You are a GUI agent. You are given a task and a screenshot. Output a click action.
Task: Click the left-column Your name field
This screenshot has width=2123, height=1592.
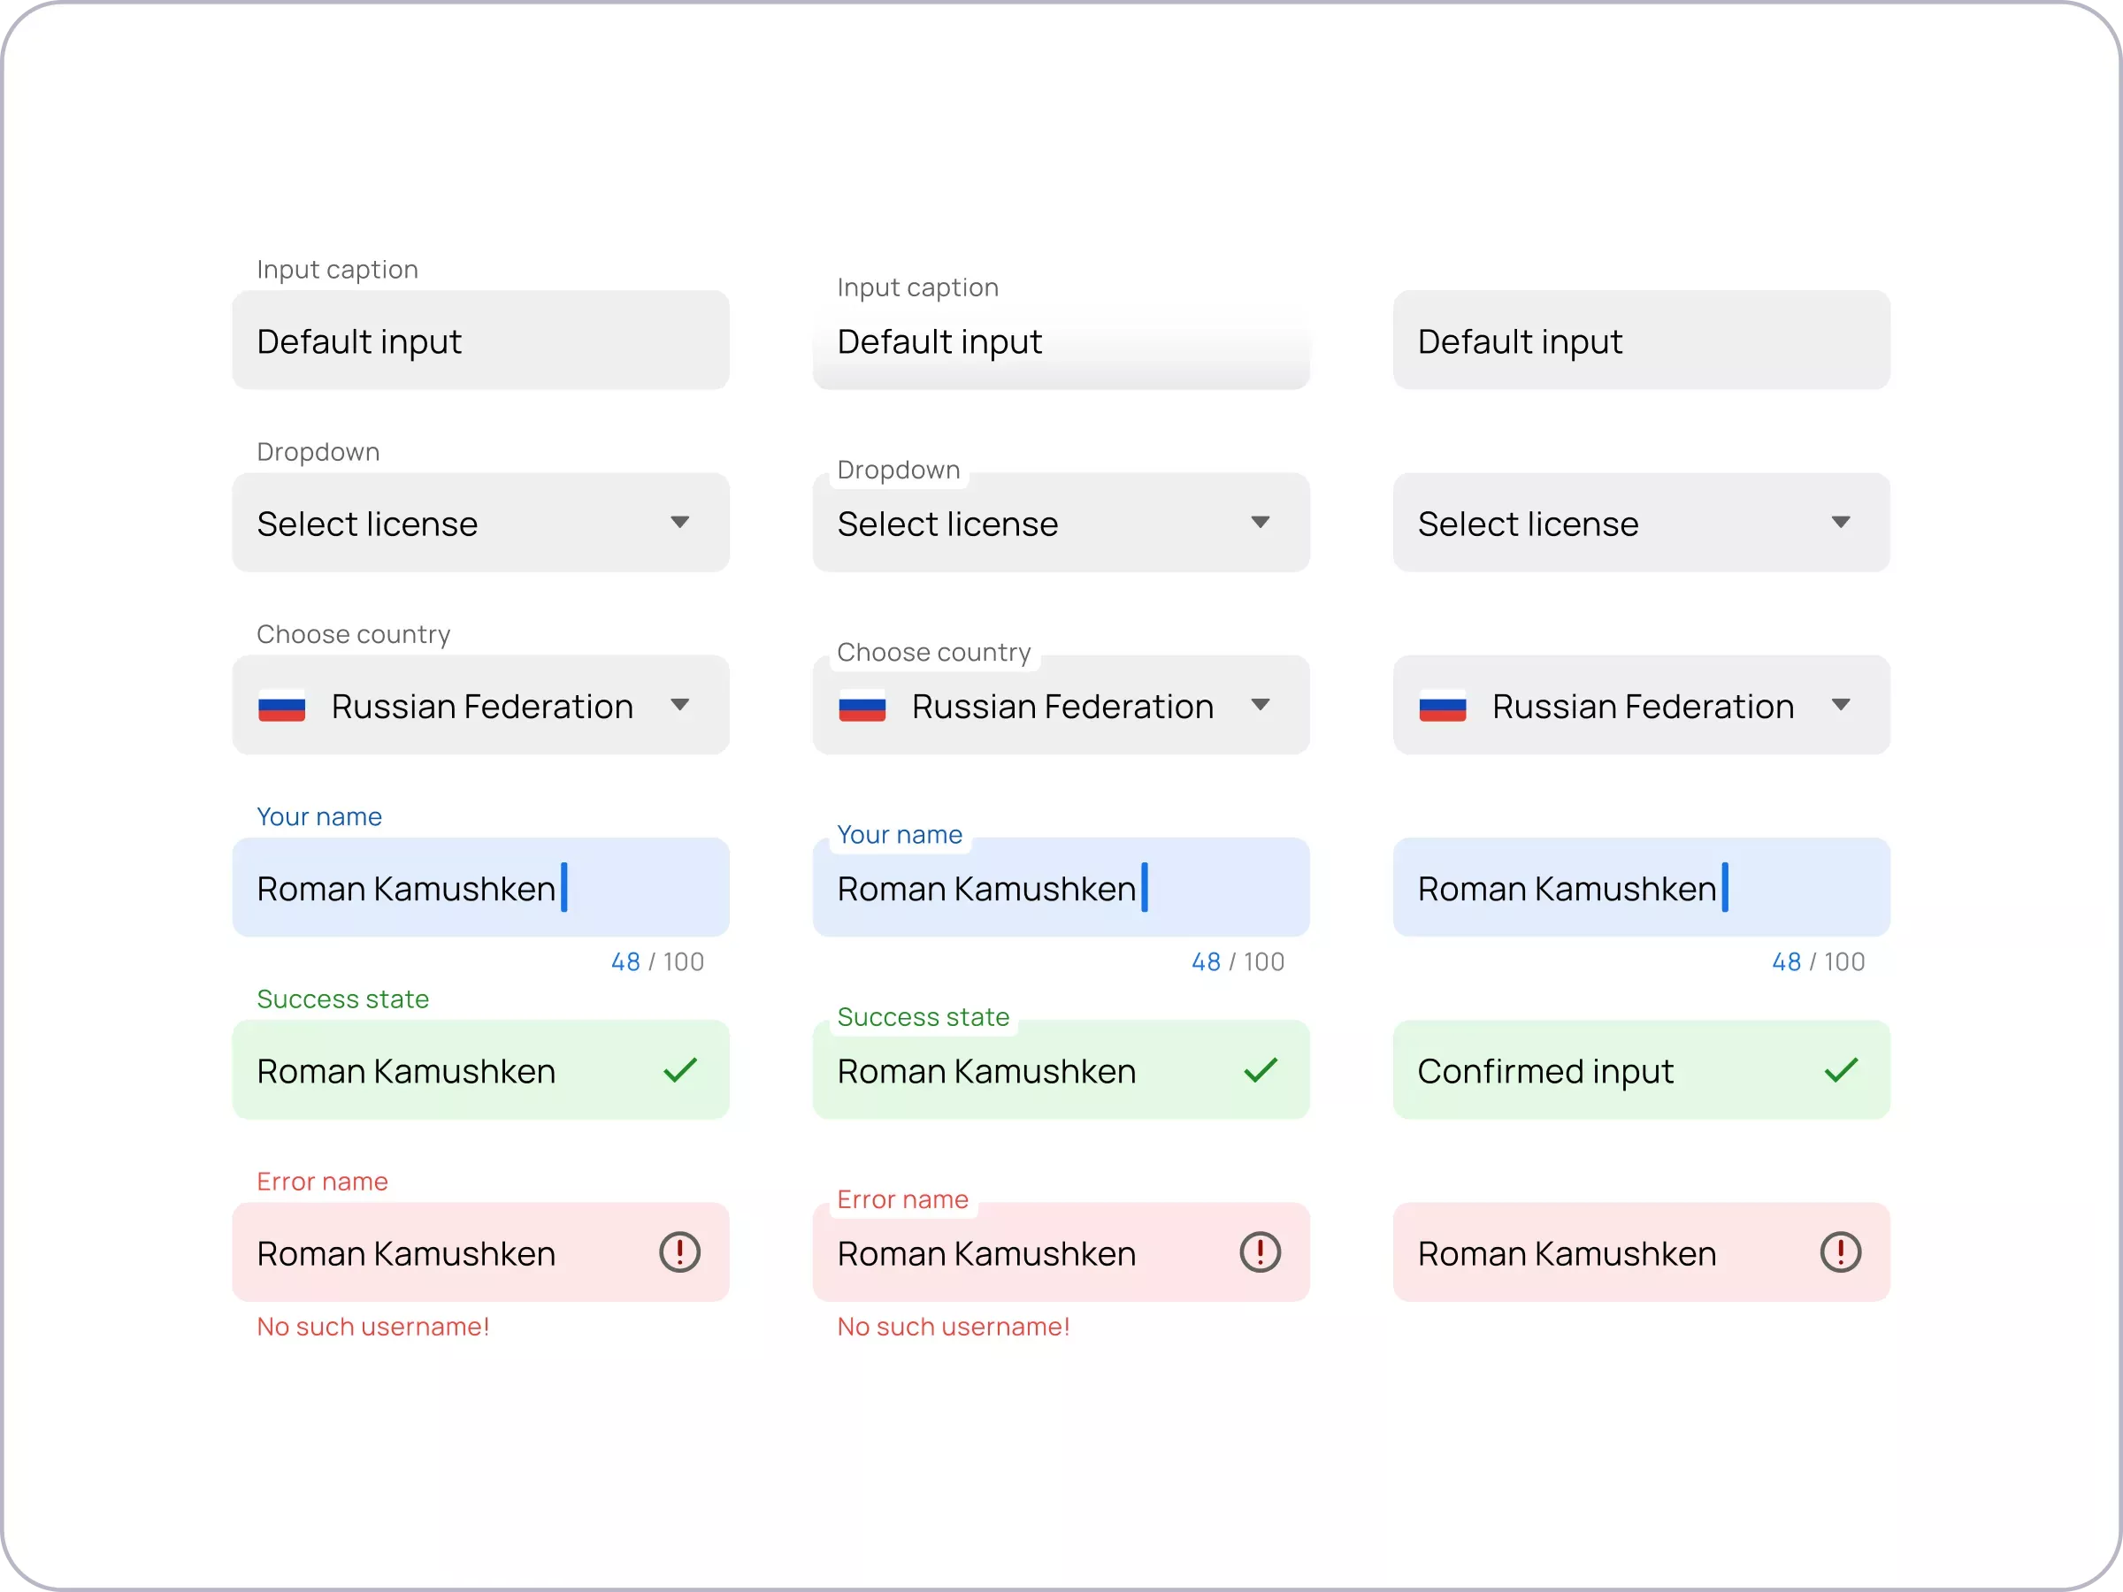point(479,888)
